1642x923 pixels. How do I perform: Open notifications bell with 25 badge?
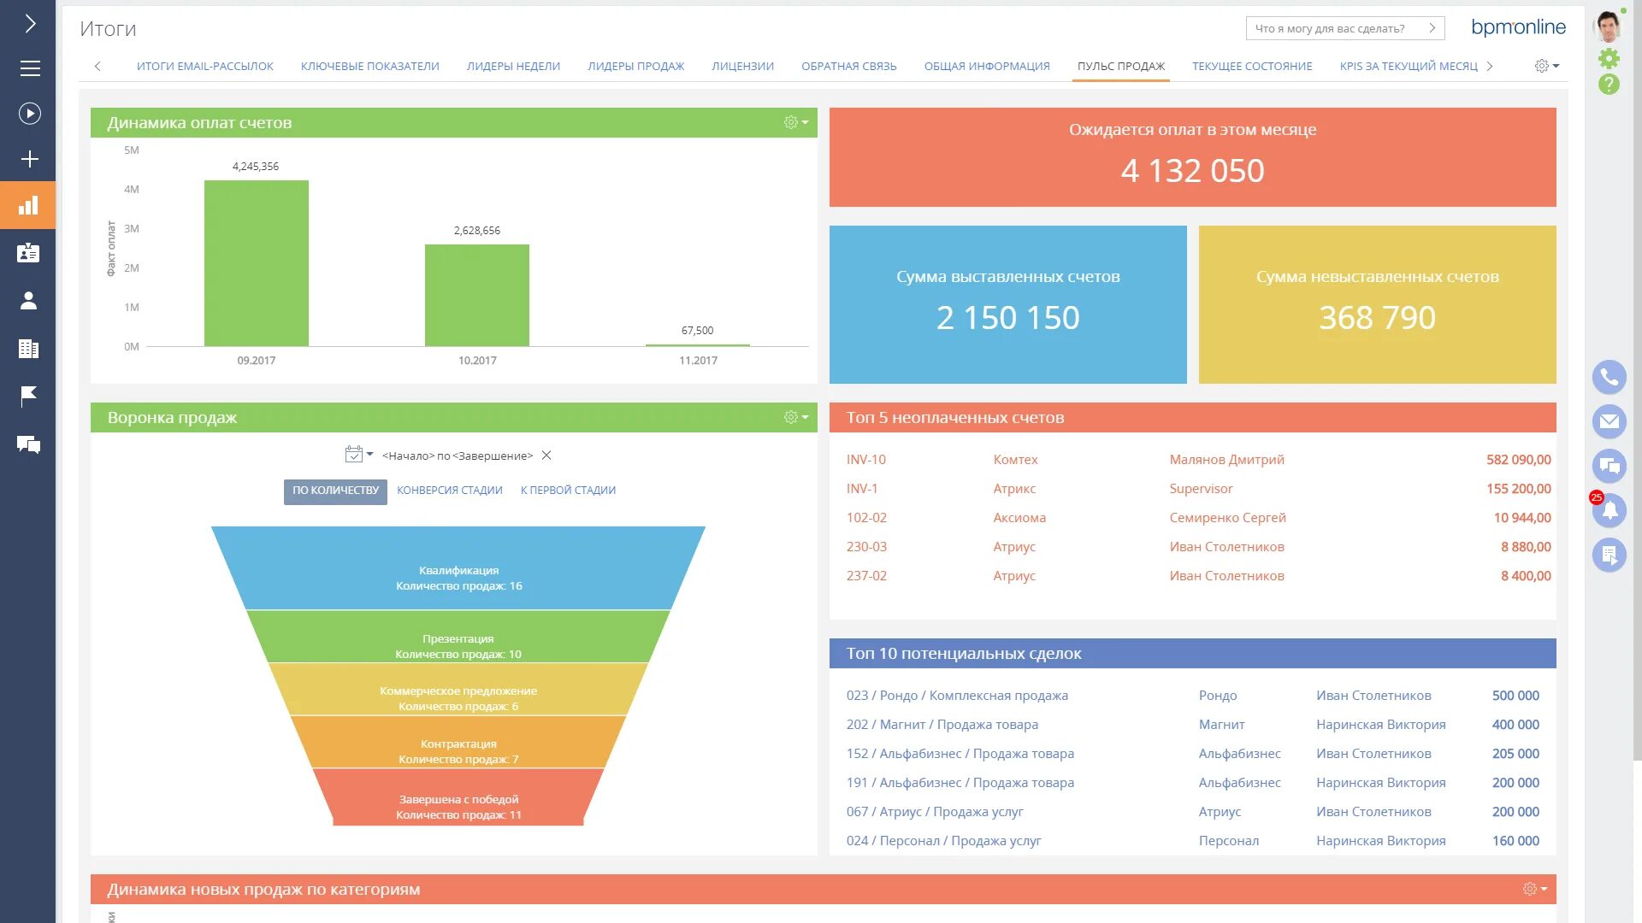click(1609, 510)
